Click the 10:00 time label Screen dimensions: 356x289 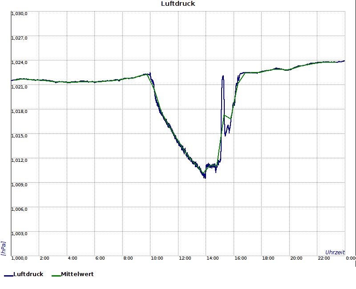pos(157,258)
